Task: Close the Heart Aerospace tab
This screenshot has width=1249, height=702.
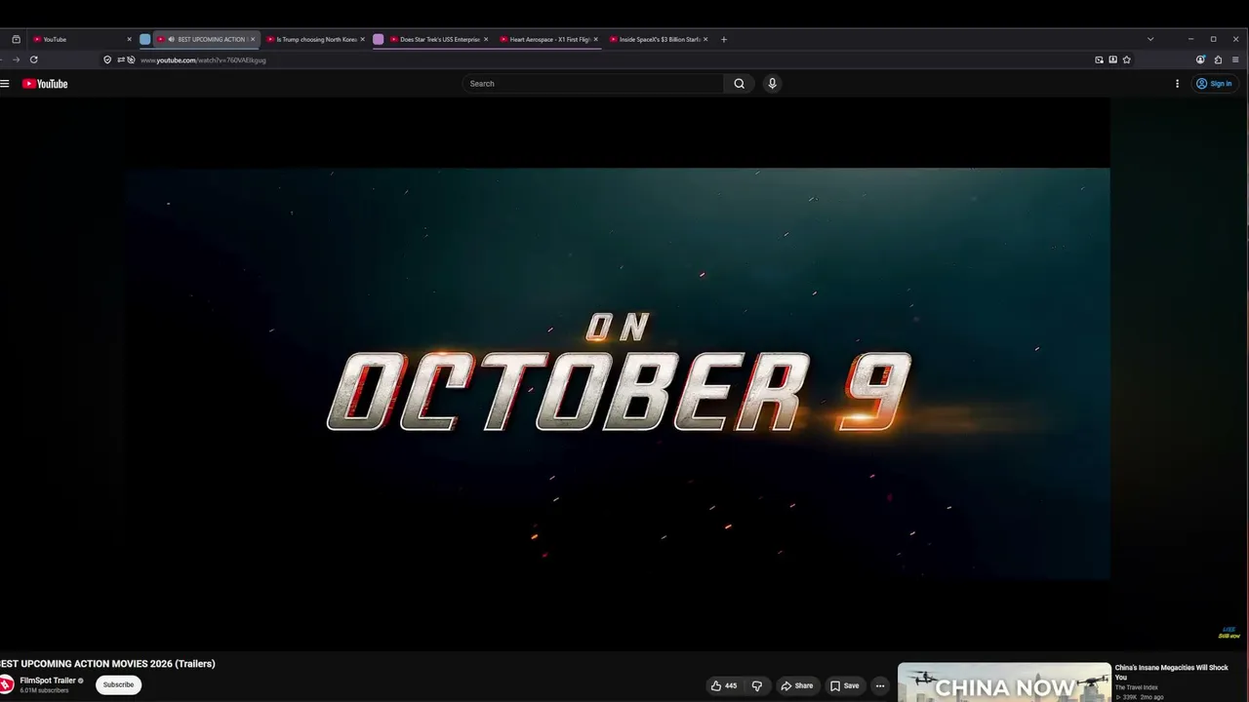Action: (x=595, y=39)
